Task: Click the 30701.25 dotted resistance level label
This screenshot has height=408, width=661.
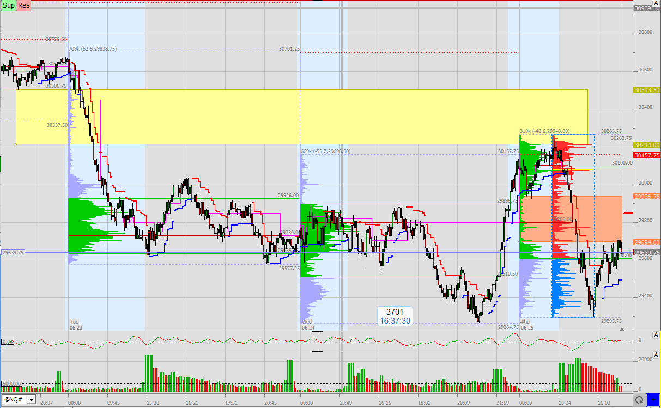Action: [x=289, y=48]
